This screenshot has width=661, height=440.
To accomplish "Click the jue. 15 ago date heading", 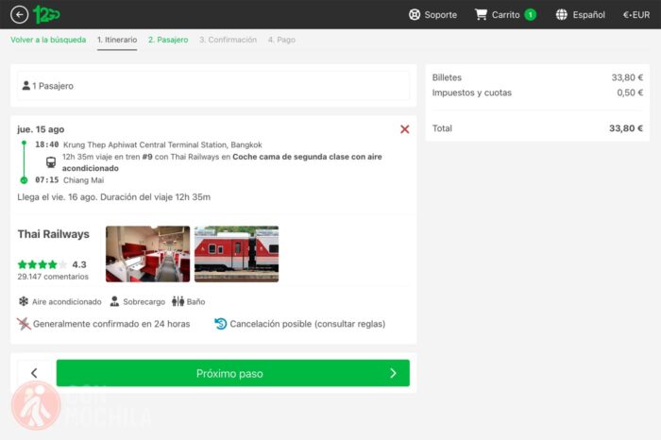I will [41, 129].
